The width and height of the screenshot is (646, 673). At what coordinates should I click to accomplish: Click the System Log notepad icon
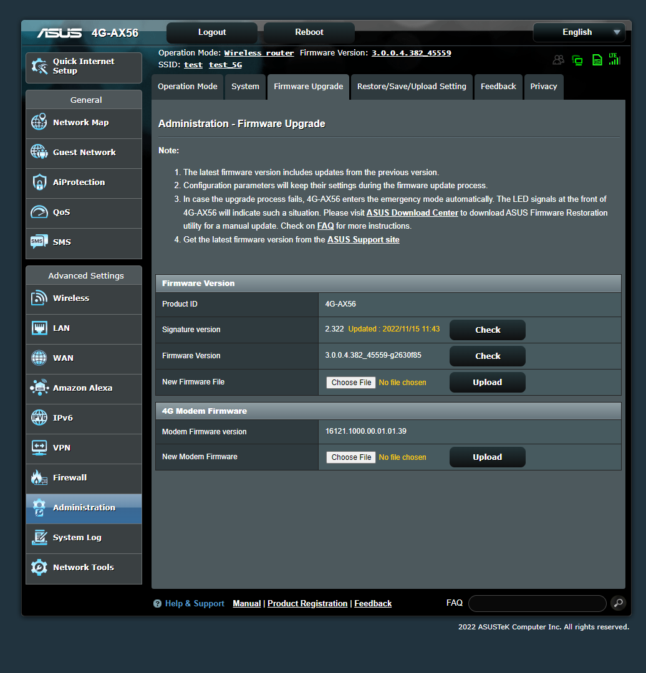(39, 537)
